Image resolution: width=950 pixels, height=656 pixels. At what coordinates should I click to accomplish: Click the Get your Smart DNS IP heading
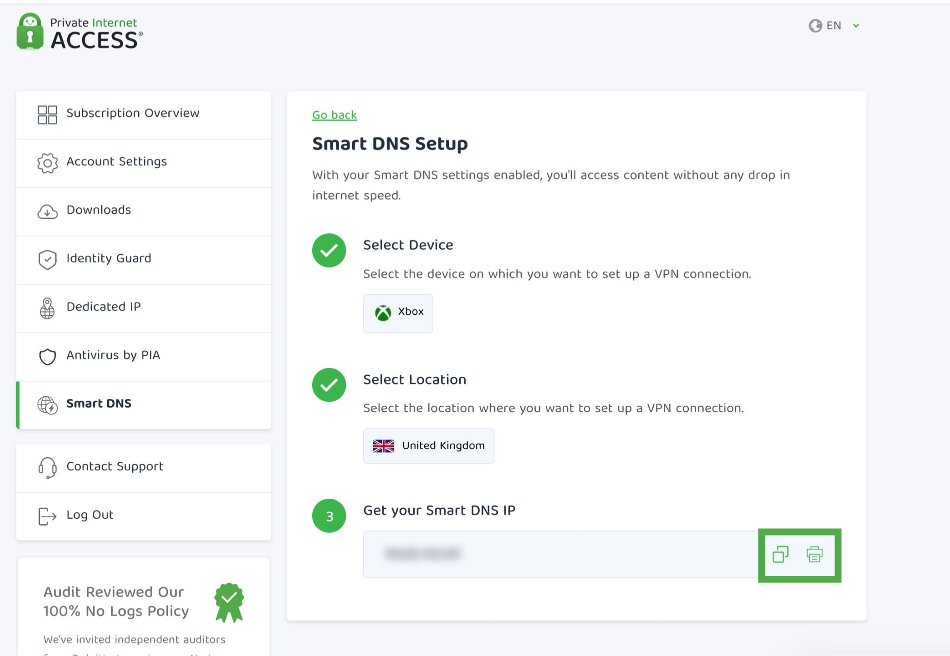point(439,510)
